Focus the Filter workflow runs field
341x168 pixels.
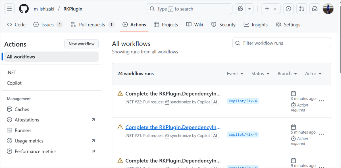[282, 43]
